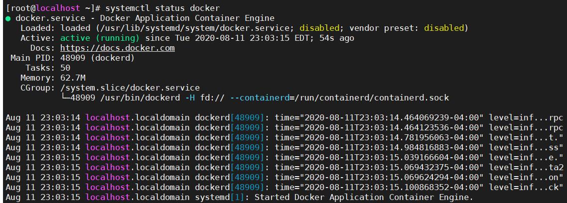Click the 'active (running)' status text

[x=100, y=38]
